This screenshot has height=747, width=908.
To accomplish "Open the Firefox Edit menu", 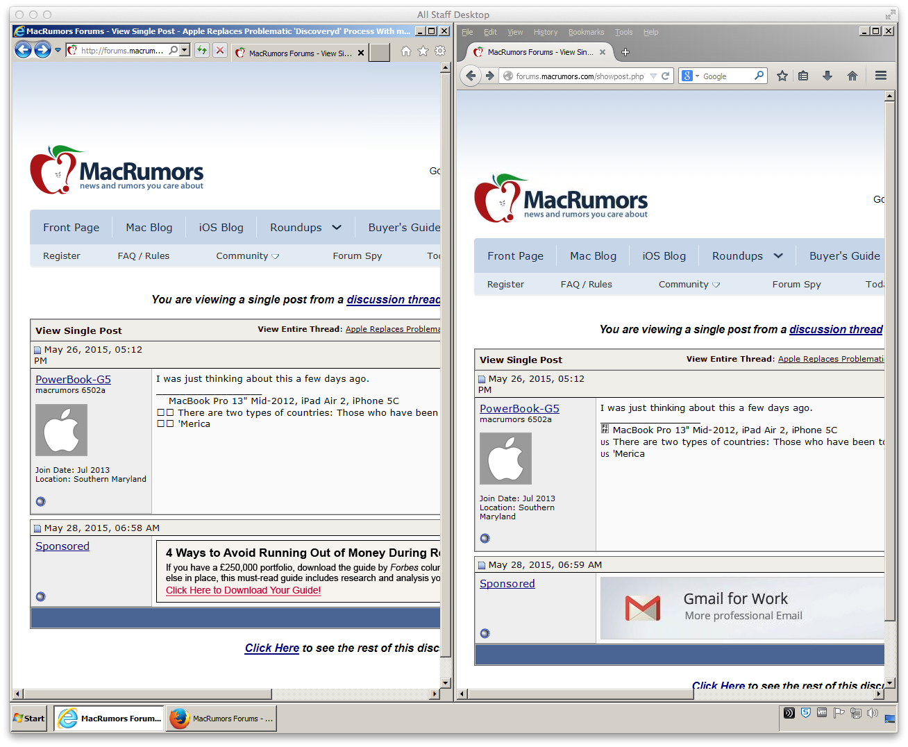I will click(490, 32).
